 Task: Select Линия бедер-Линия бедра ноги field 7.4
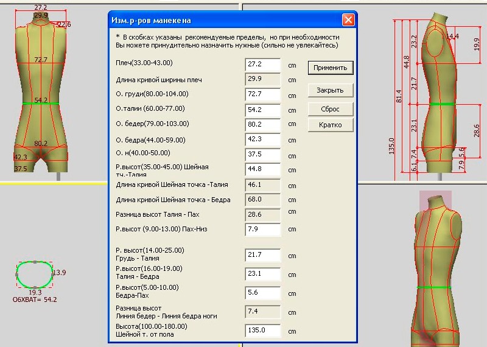click(x=262, y=312)
